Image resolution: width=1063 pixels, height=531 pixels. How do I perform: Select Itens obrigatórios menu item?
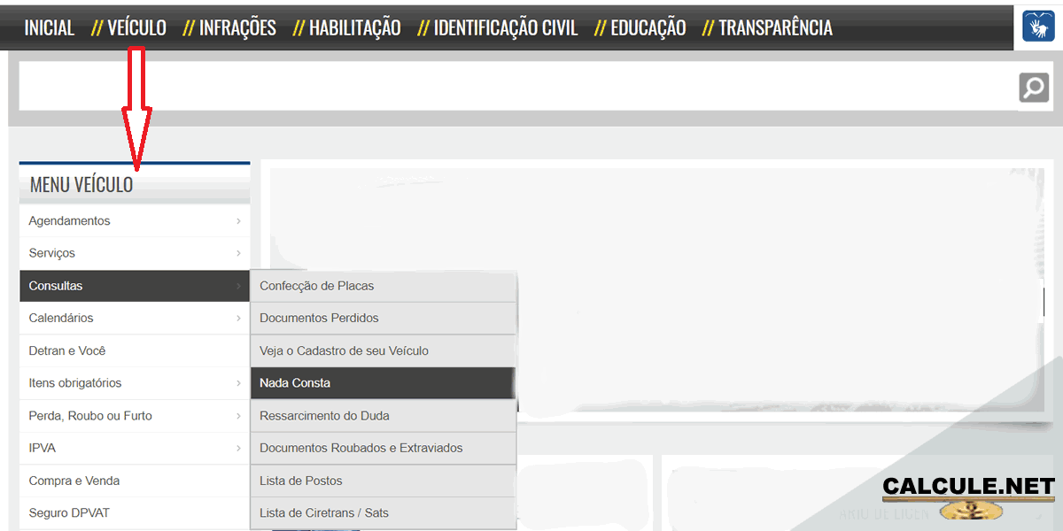point(135,383)
